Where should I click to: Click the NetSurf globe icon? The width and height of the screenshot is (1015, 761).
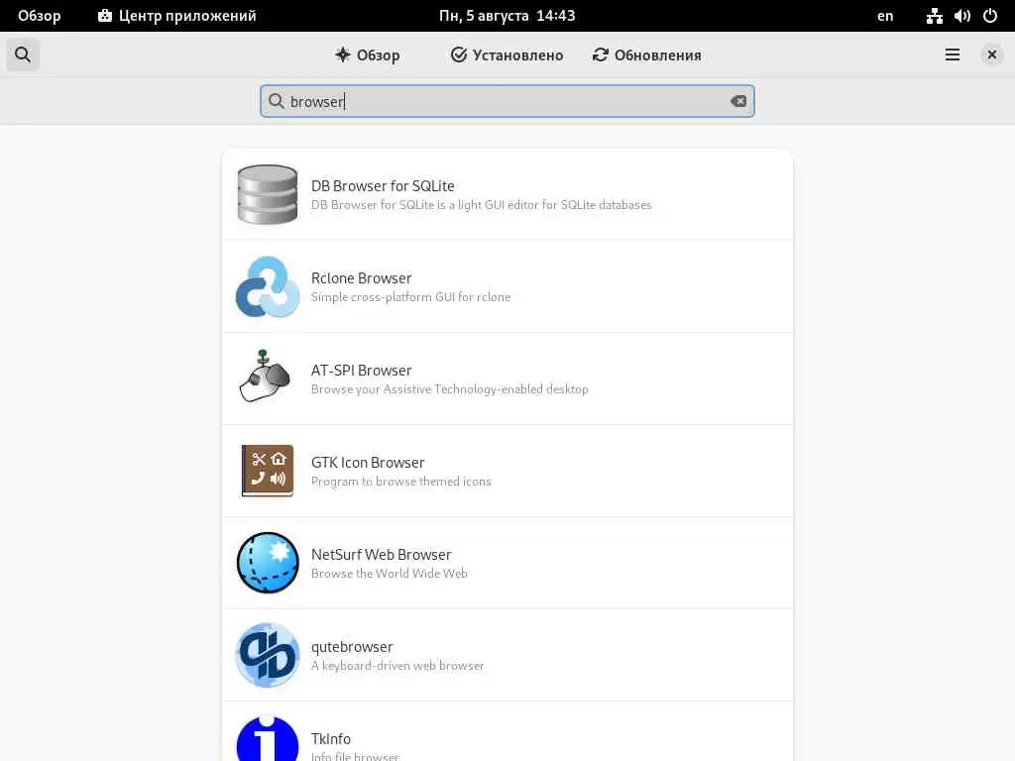click(x=268, y=563)
